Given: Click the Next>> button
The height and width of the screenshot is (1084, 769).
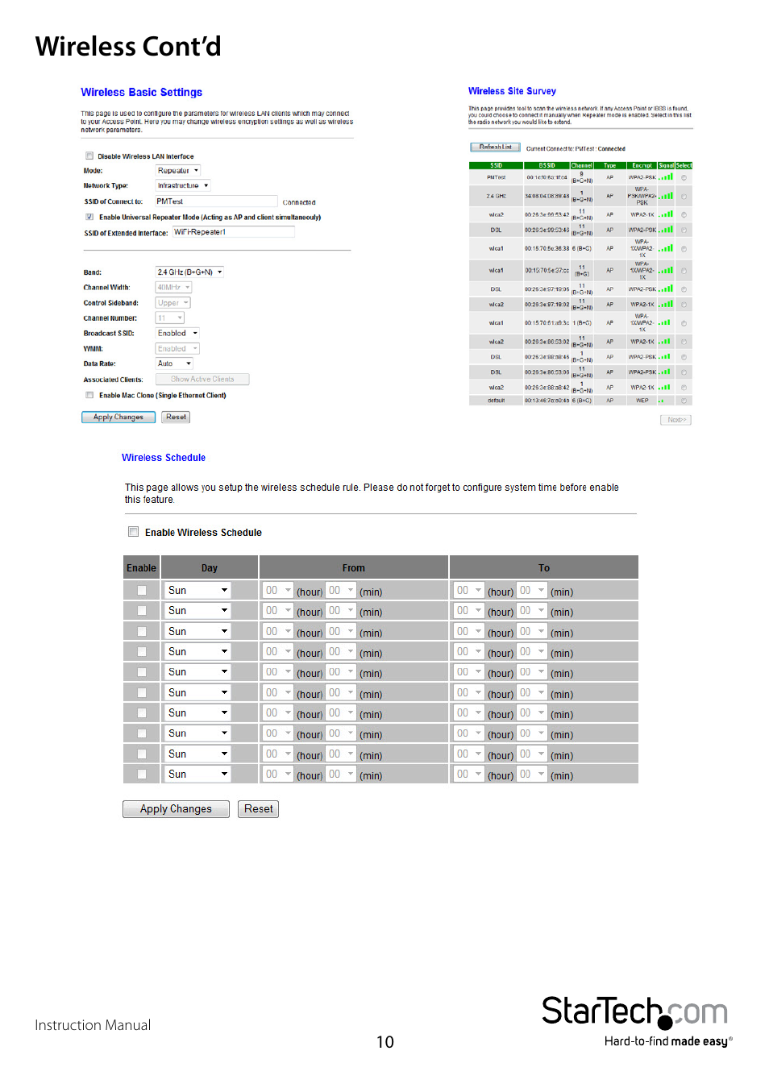Looking at the screenshot, I should [676, 420].
